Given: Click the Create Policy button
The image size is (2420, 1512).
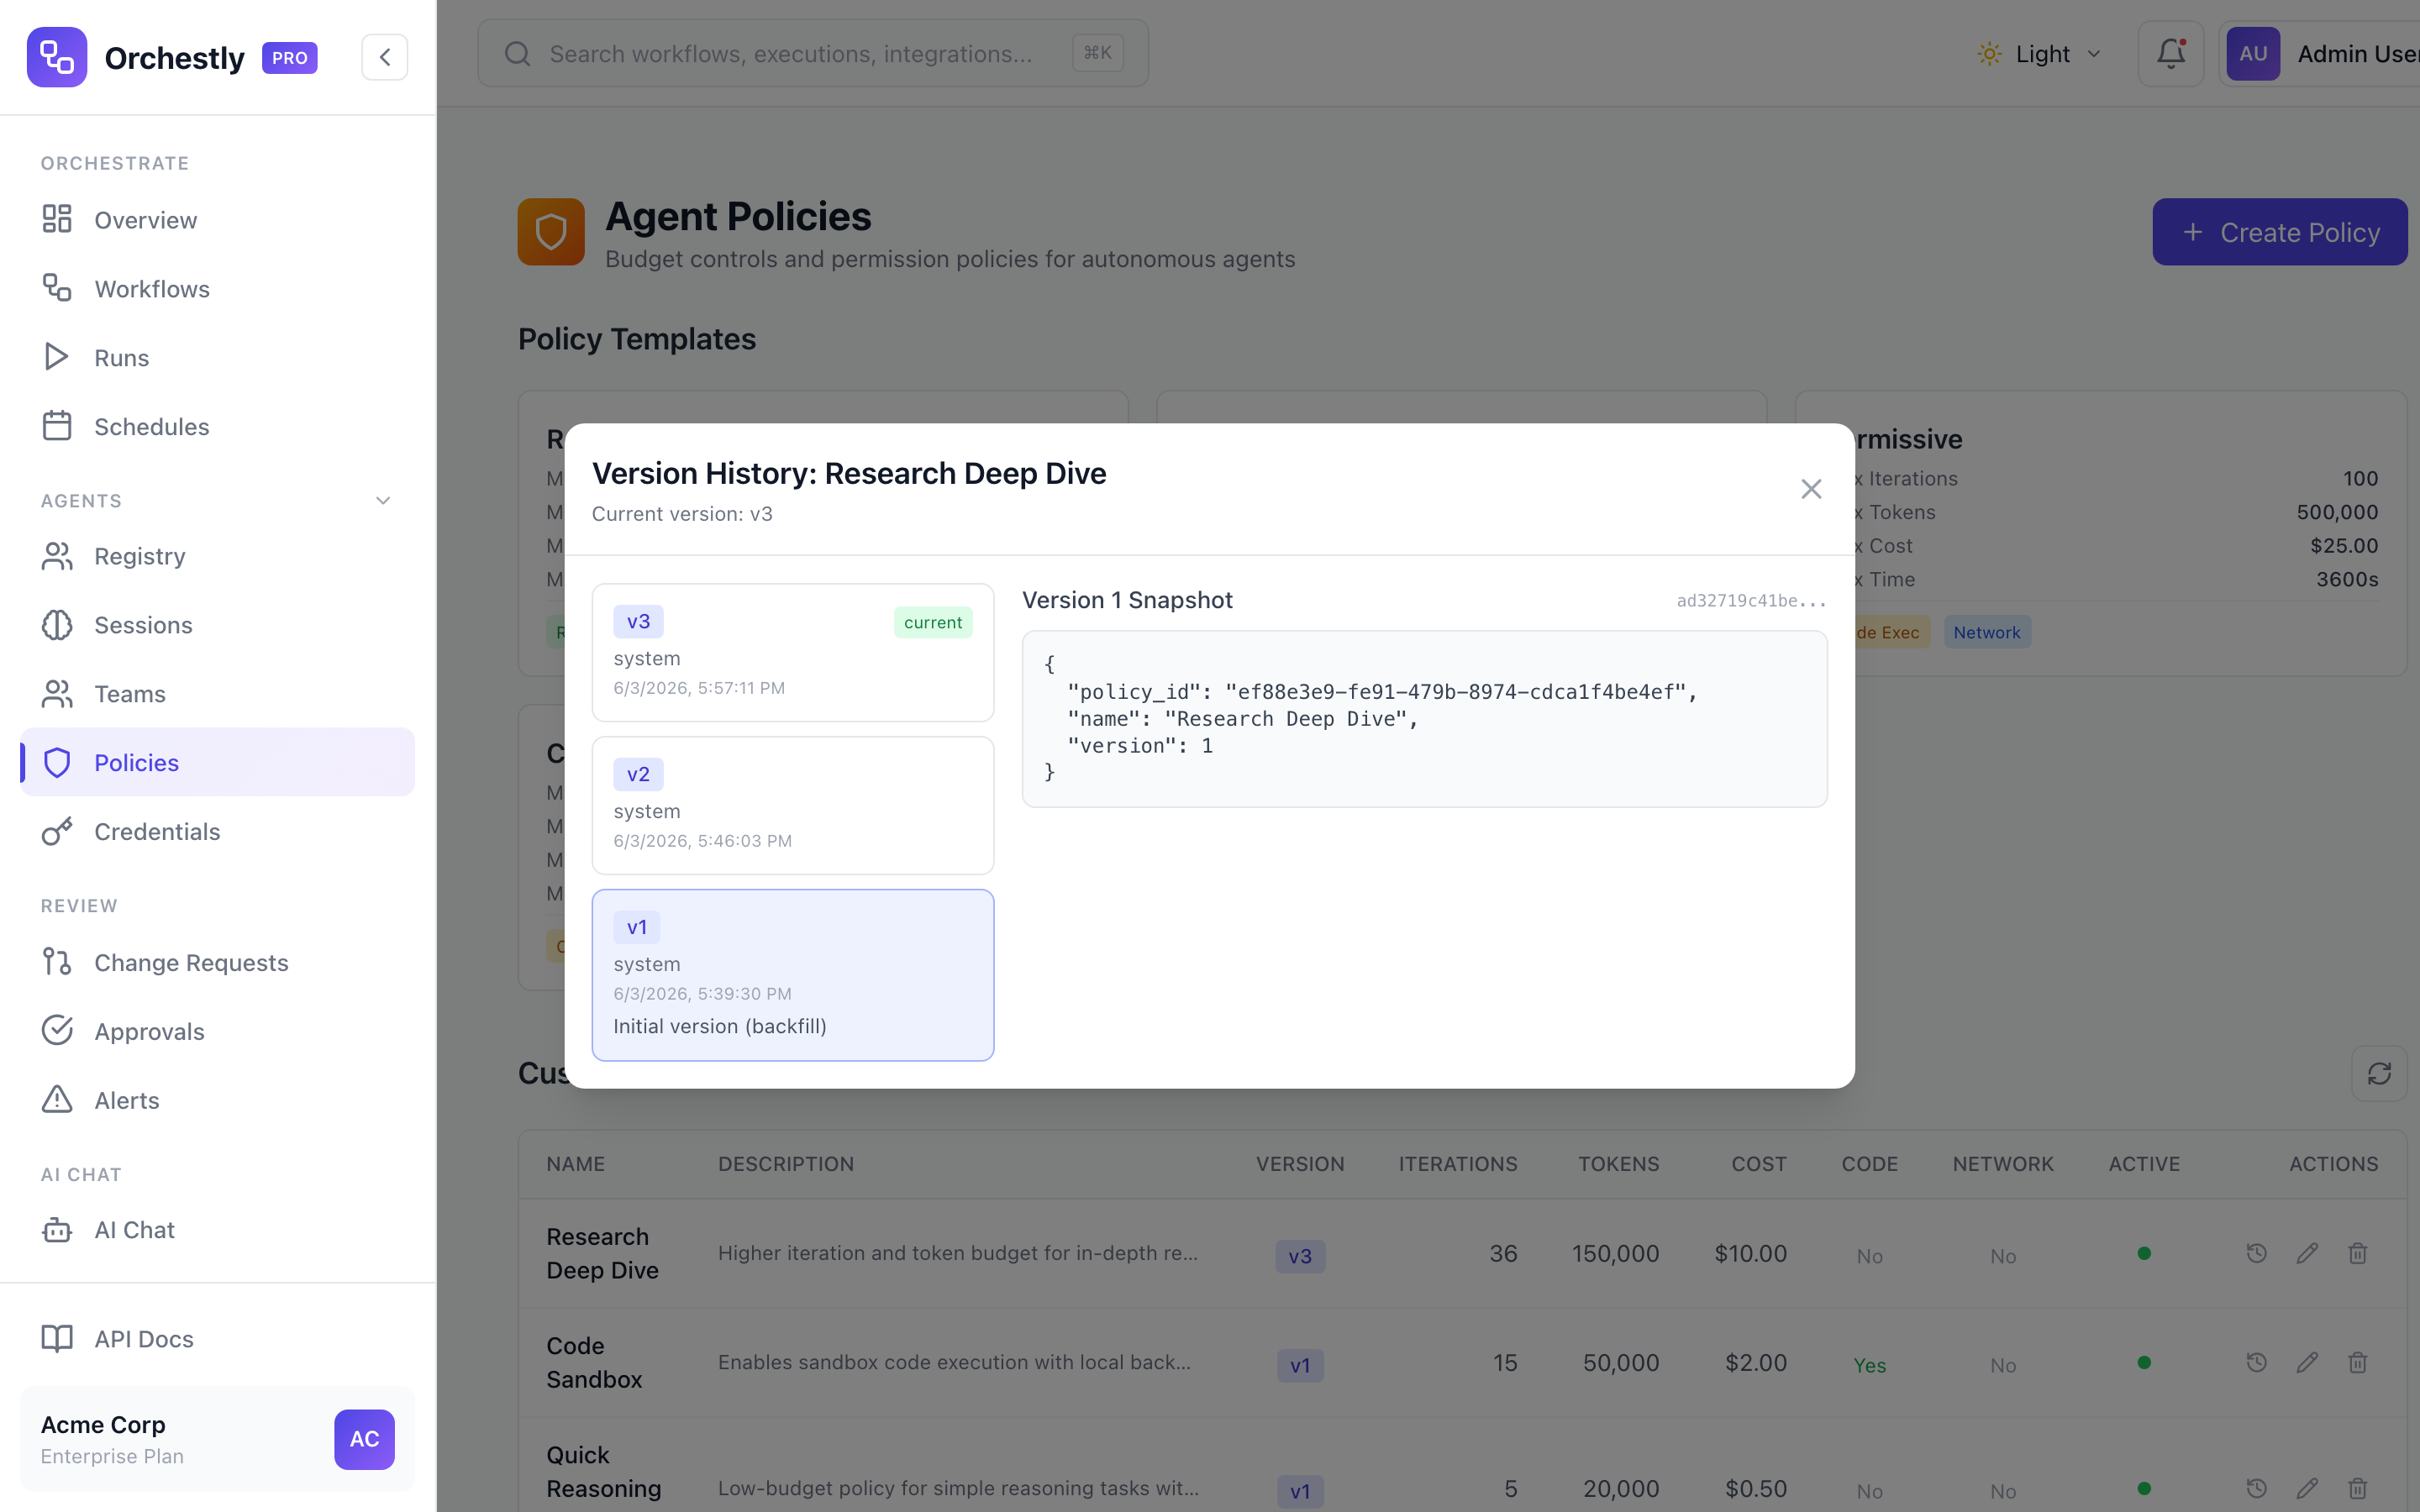Looking at the screenshot, I should tap(2279, 232).
